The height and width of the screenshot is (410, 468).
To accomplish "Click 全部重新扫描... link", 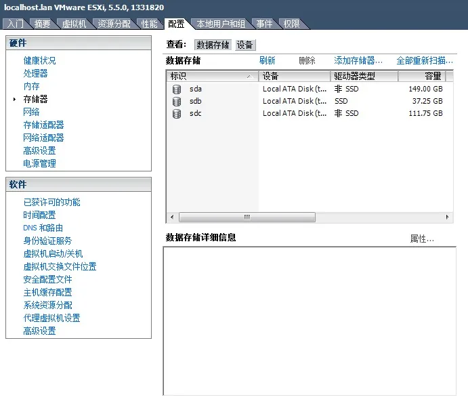I will coord(425,60).
